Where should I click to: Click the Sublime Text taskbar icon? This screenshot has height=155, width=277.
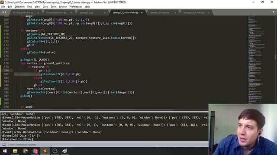coord(45,151)
